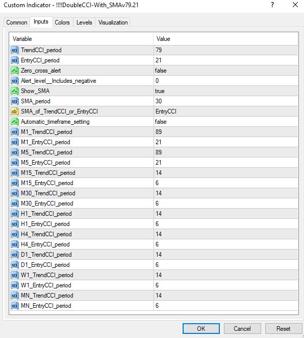The width and height of the screenshot is (304, 338).
Task: Go to the Levels tab
Action: (84, 22)
